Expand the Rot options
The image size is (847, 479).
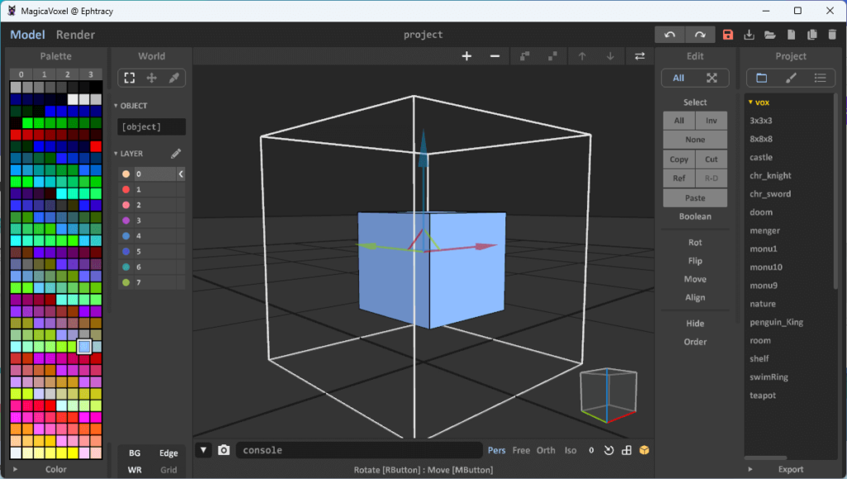[695, 242]
